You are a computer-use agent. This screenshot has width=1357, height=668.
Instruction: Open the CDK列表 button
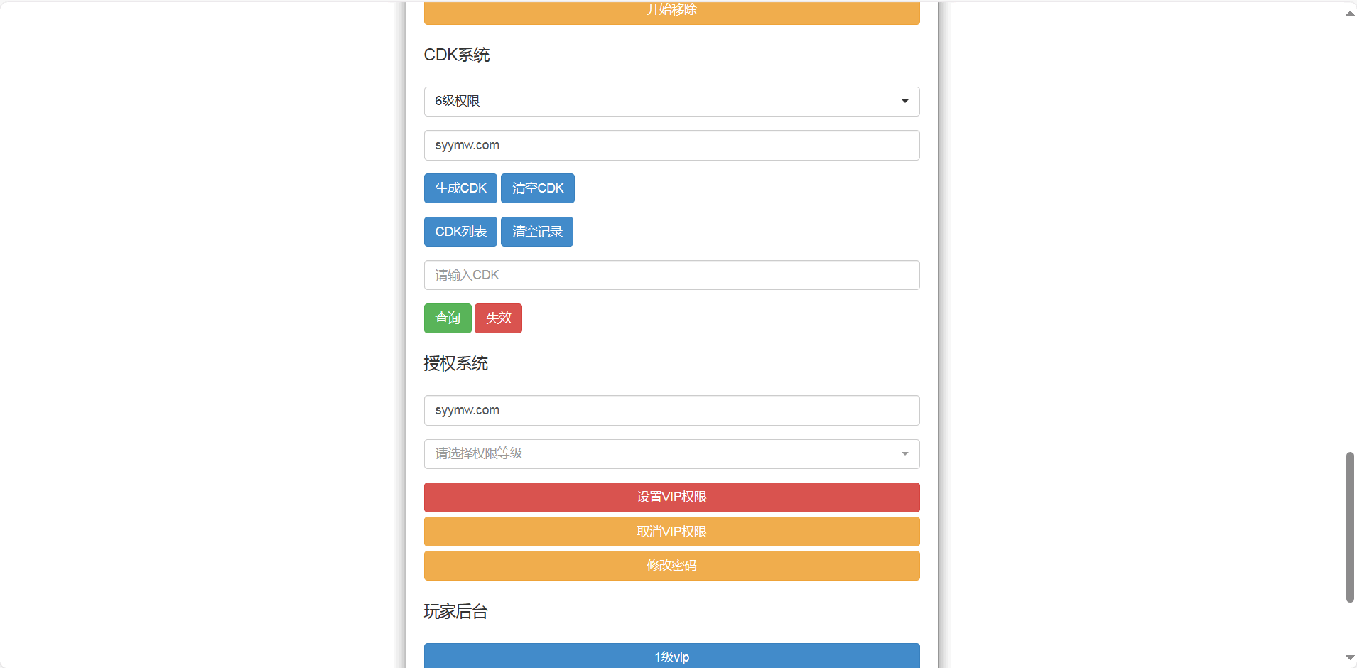(x=460, y=232)
